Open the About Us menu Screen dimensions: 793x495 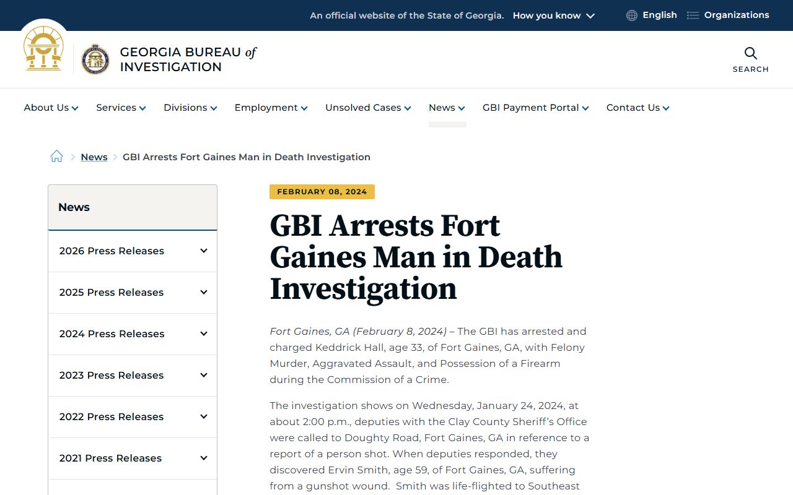[x=51, y=108]
